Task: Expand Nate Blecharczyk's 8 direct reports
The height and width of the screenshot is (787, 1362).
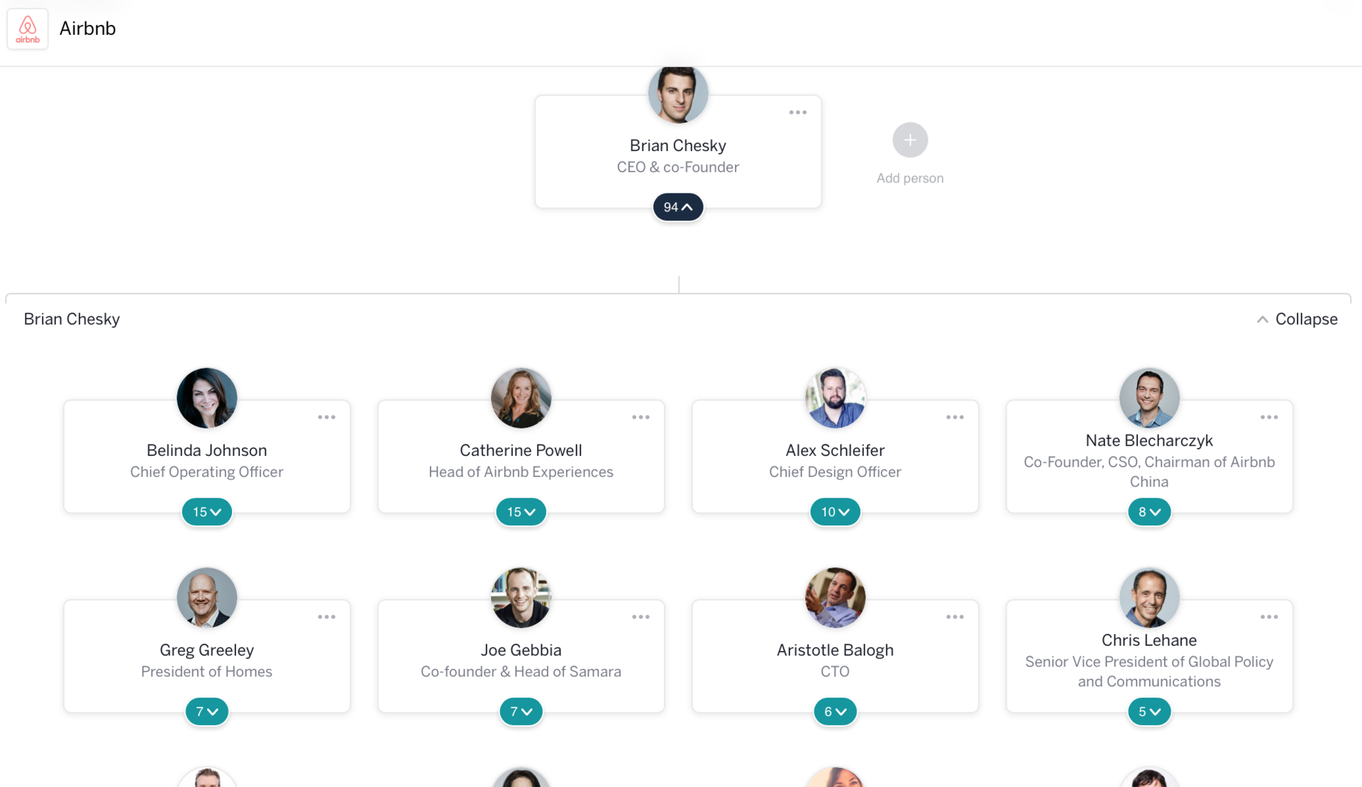Action: (1148, 512)
